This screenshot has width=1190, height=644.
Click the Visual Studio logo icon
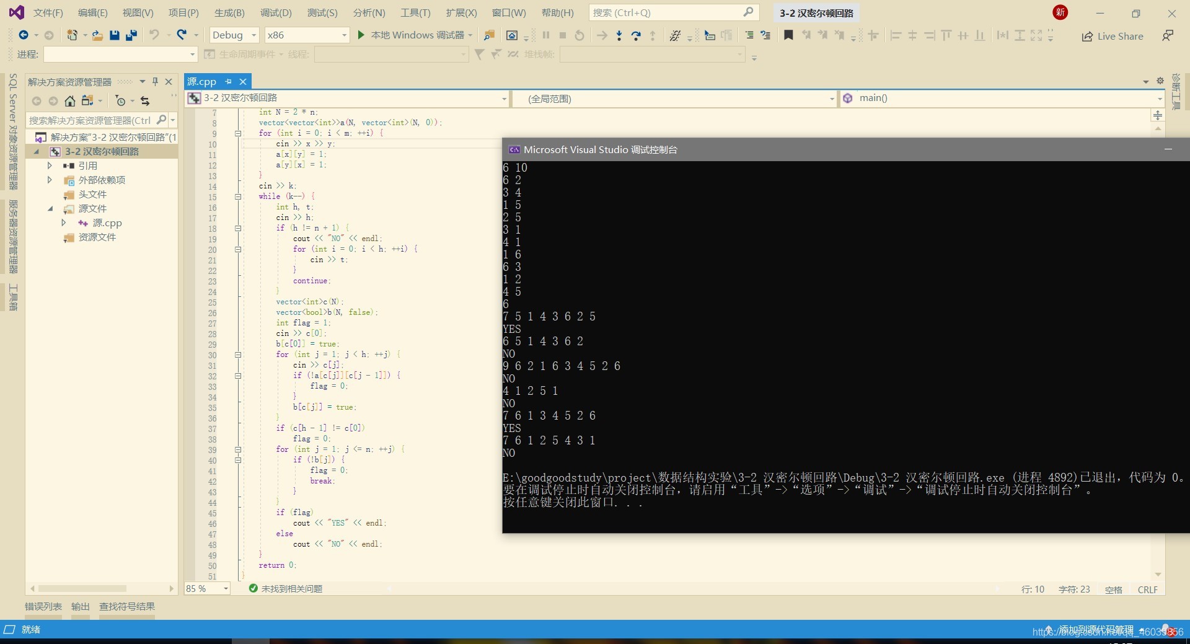click(17, 12)
